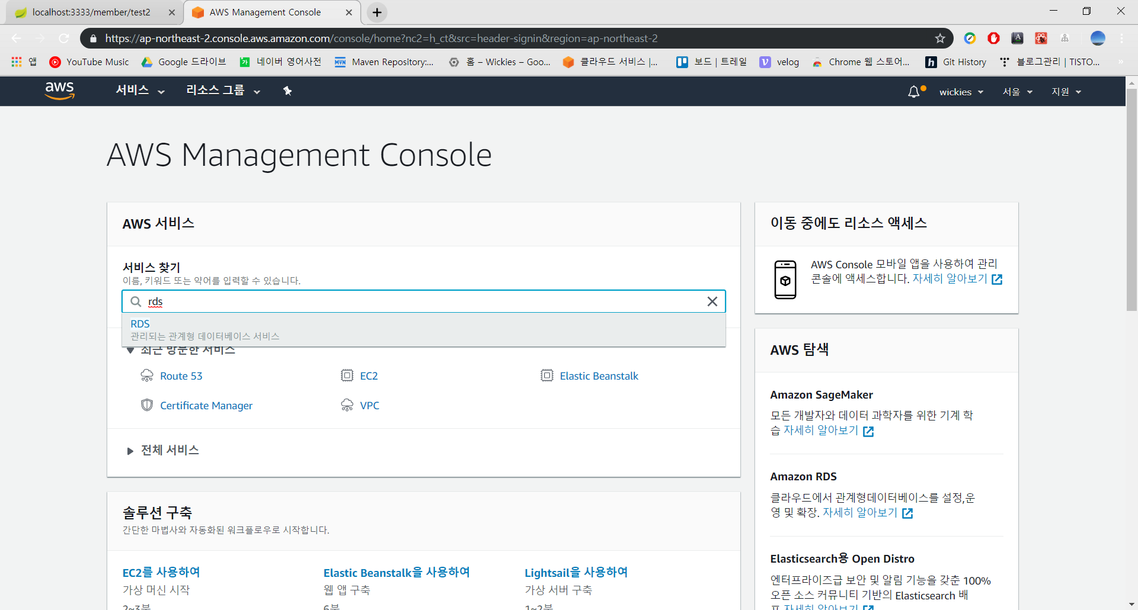Open the pin shortcuts icon in AWS navbar

(287, 91)
